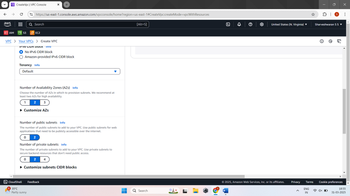Viewport: 350px width, 196px height.
Task: Set number of Availability Zones to 1
Action: pyautogui.click(x=25, y=103)
